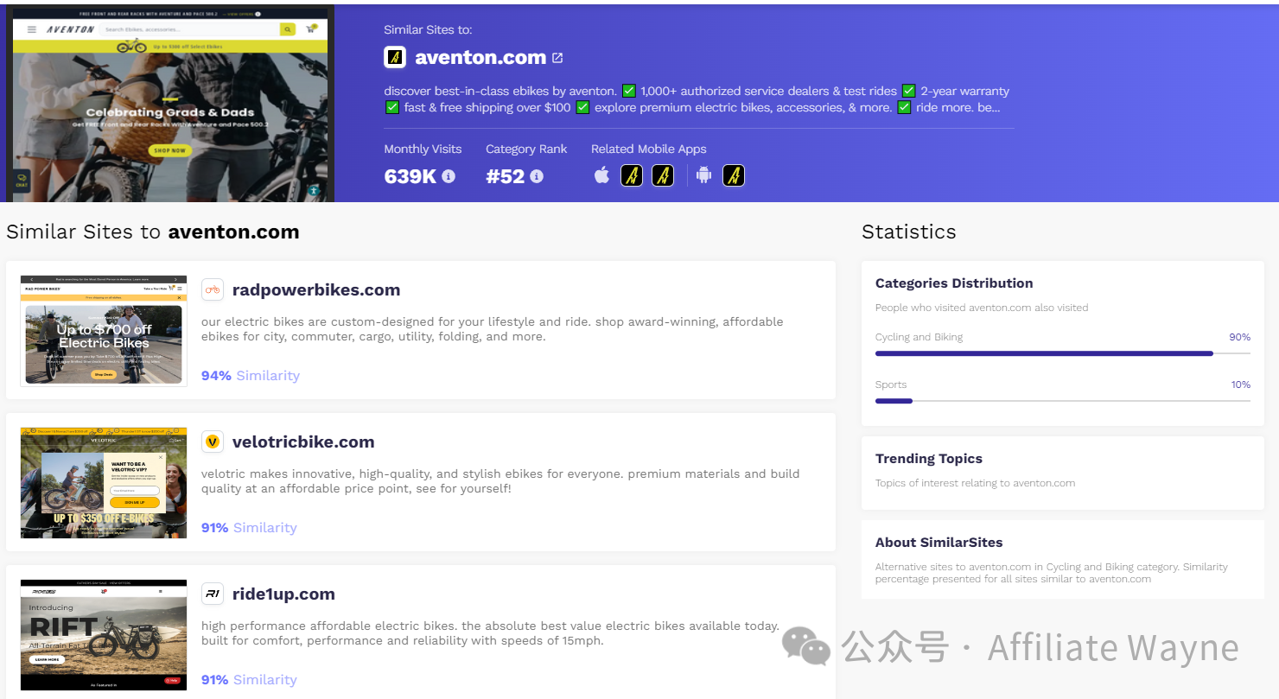Click the aventon.com title in header

coord(480,58)
